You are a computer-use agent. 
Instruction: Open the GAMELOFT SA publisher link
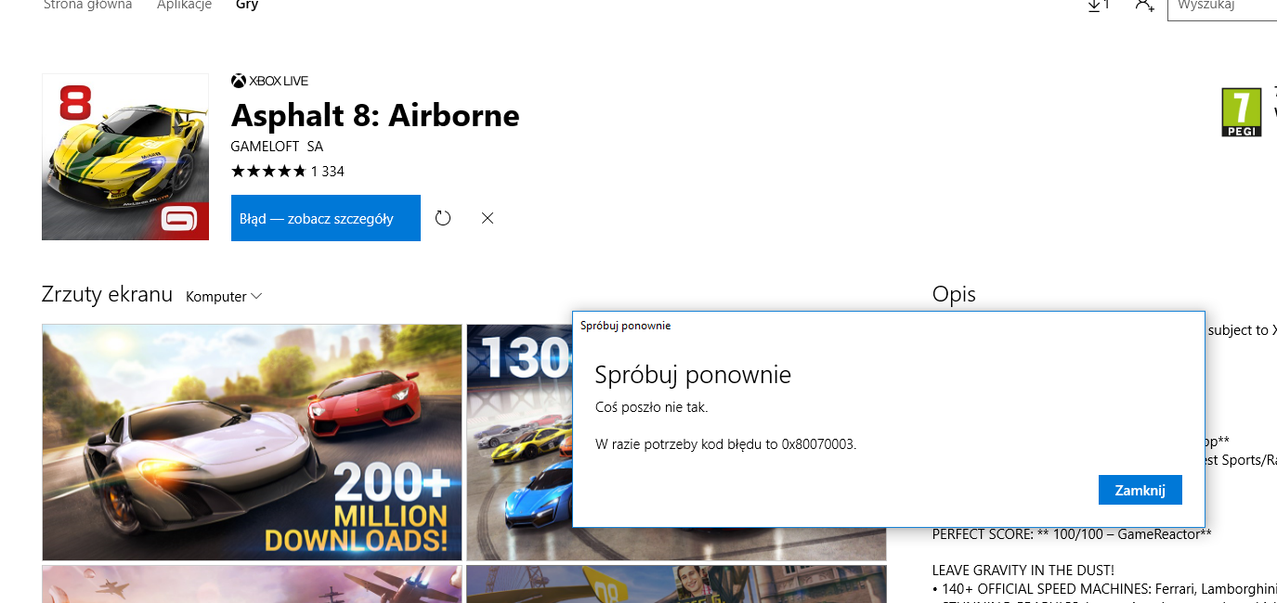coord(277,147)
